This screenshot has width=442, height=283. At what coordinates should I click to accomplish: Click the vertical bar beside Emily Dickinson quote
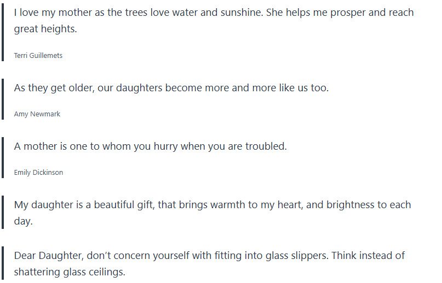2,157
